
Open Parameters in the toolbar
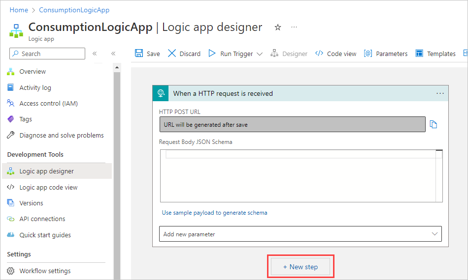(x=386, y=54)
